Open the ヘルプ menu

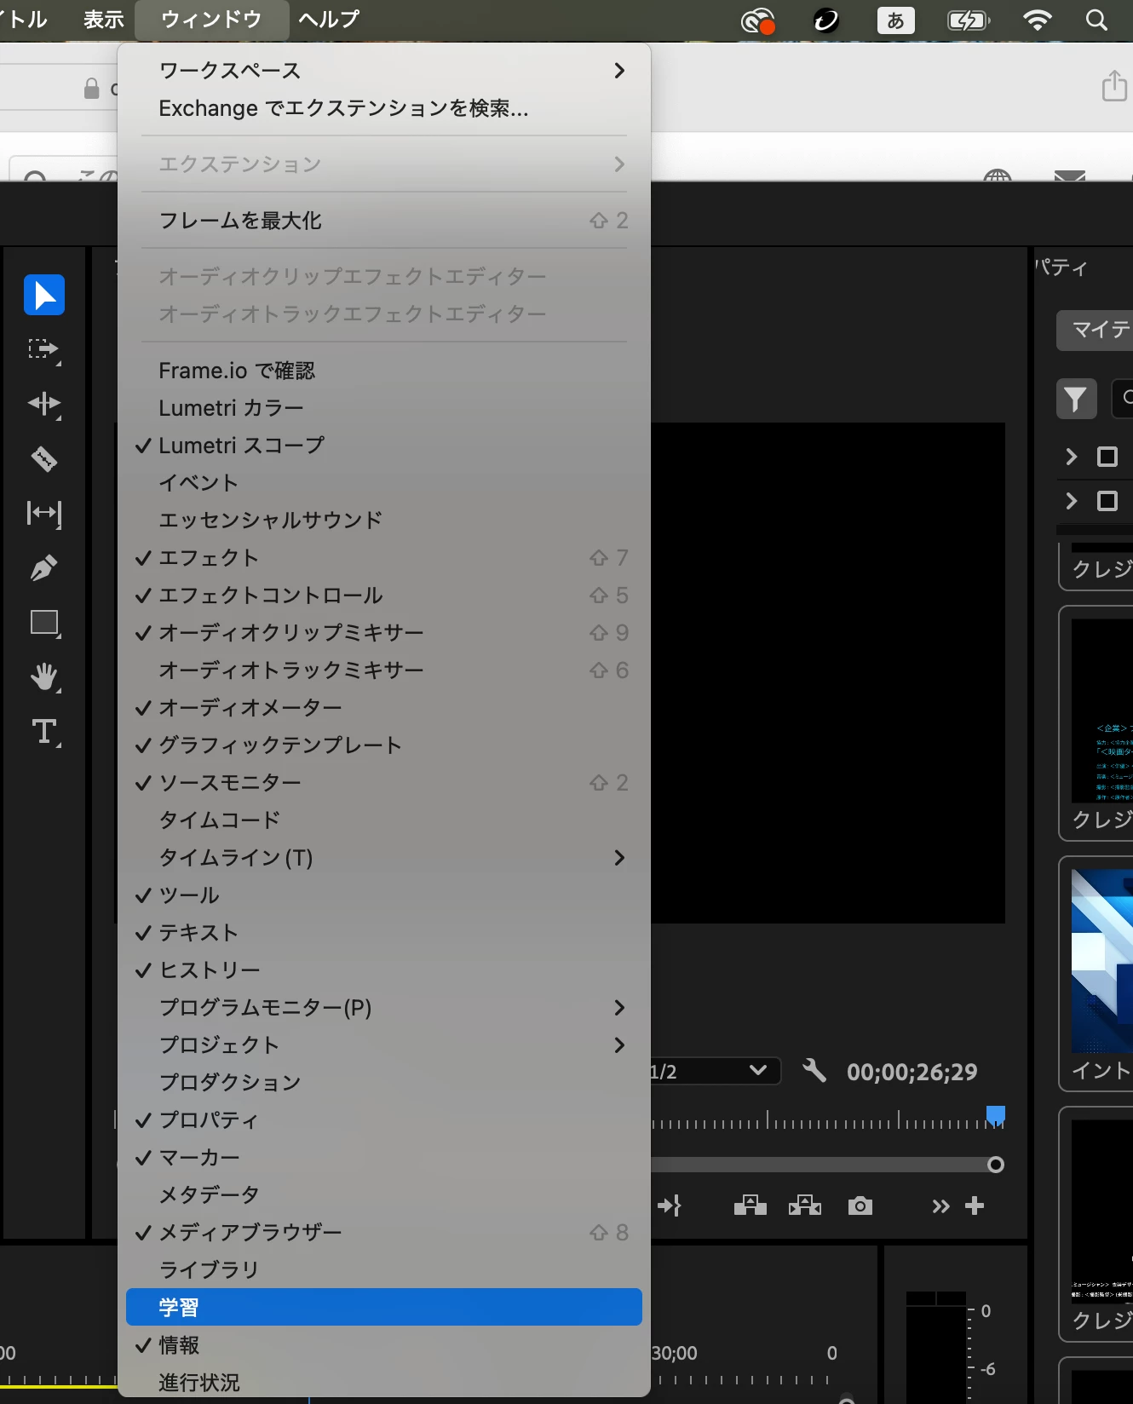(329, 20)
